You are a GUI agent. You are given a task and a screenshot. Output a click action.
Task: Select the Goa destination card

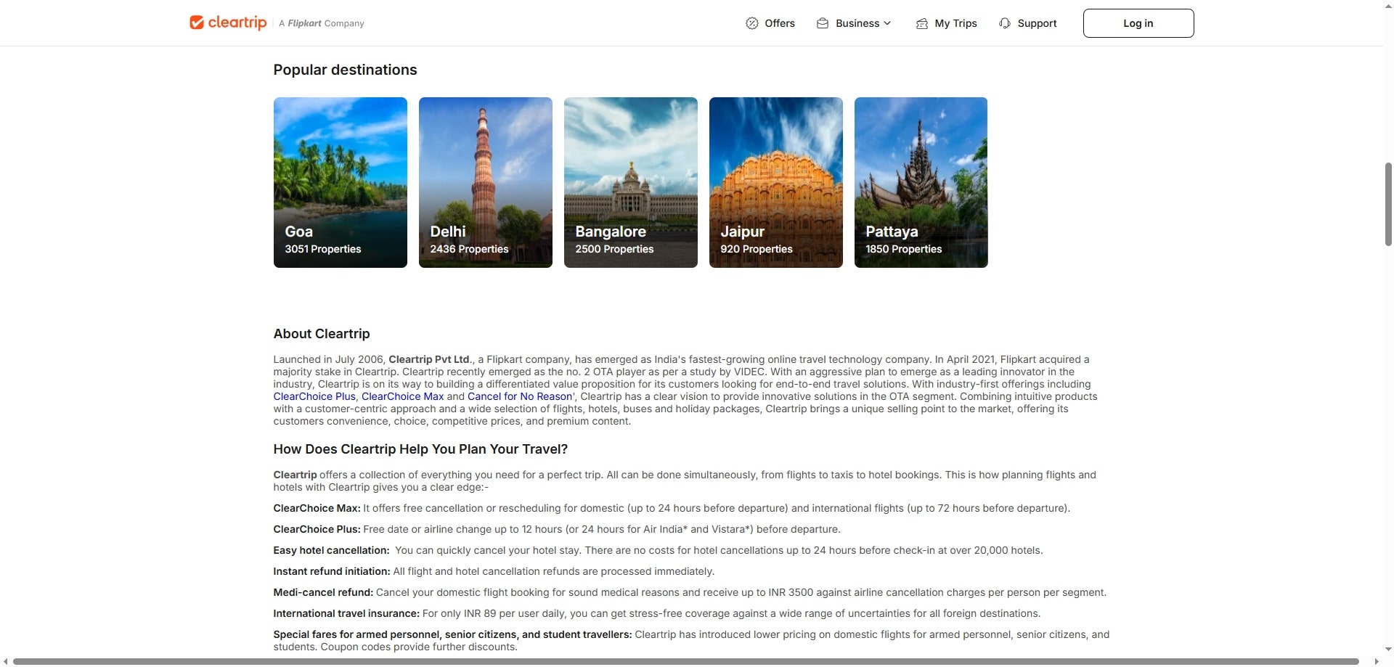[x=340, y=182]
